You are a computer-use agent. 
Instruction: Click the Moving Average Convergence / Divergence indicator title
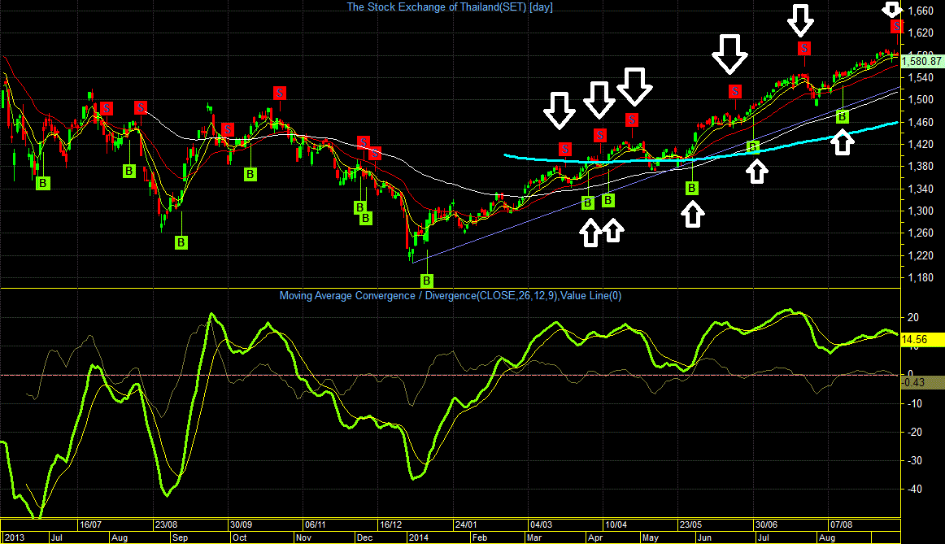[451, 296]
